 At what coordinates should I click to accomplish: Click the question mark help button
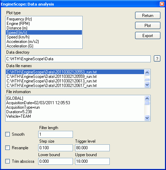click(157, 59)
